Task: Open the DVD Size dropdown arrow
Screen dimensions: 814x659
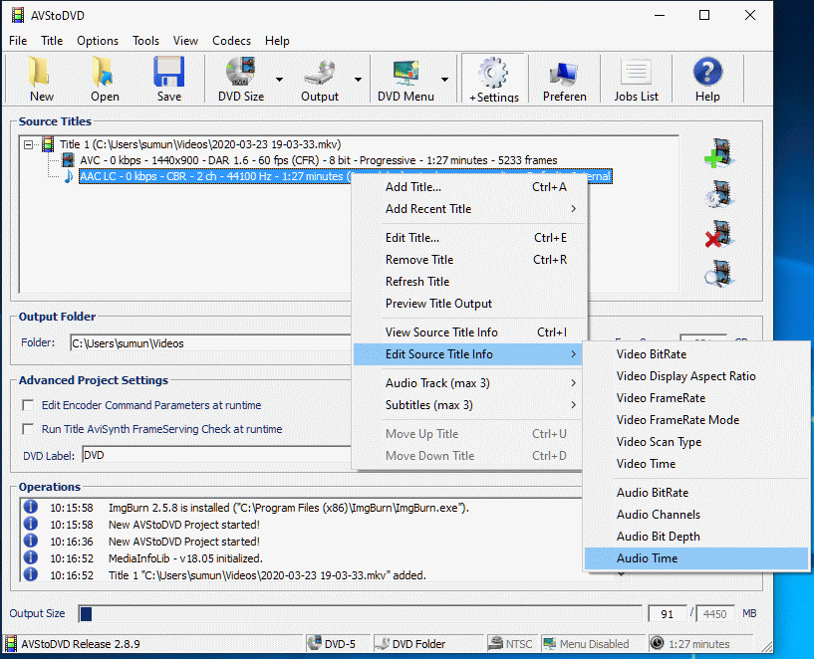Action: click(x=280, y=80)
